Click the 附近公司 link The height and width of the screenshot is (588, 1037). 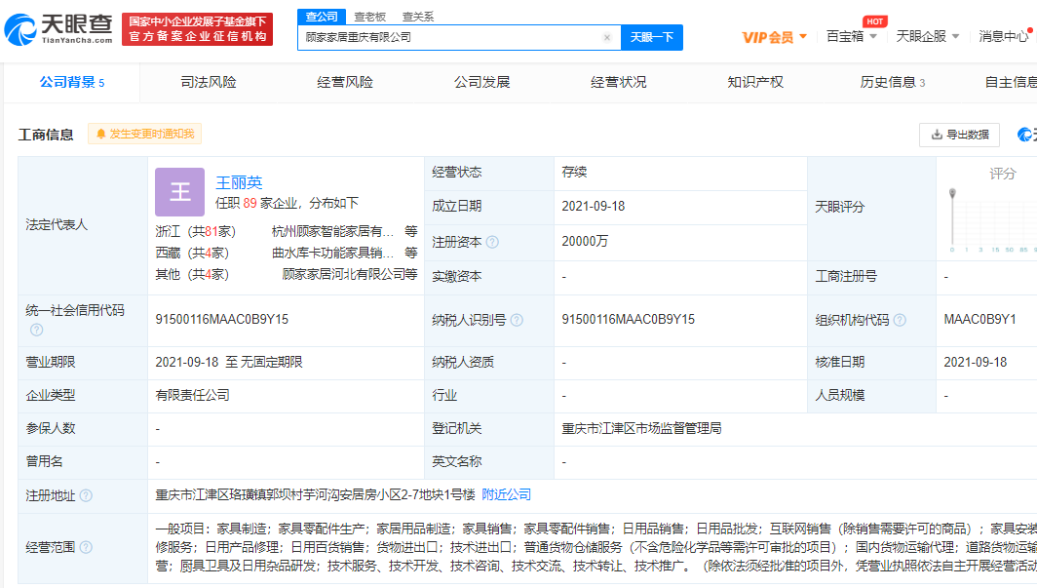tap(507, 494)
